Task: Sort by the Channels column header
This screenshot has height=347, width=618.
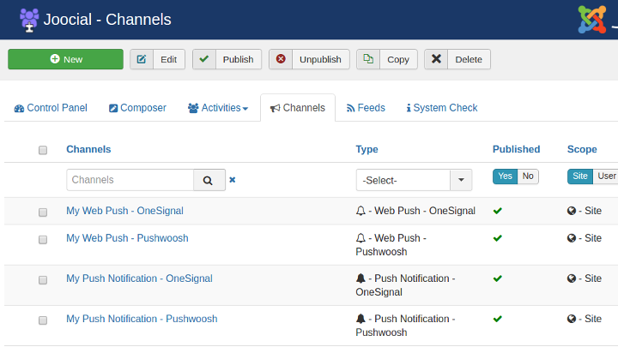Action: [x=88, y=149]
